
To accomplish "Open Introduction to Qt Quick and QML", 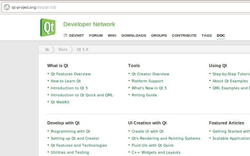I will coord(82,95).
